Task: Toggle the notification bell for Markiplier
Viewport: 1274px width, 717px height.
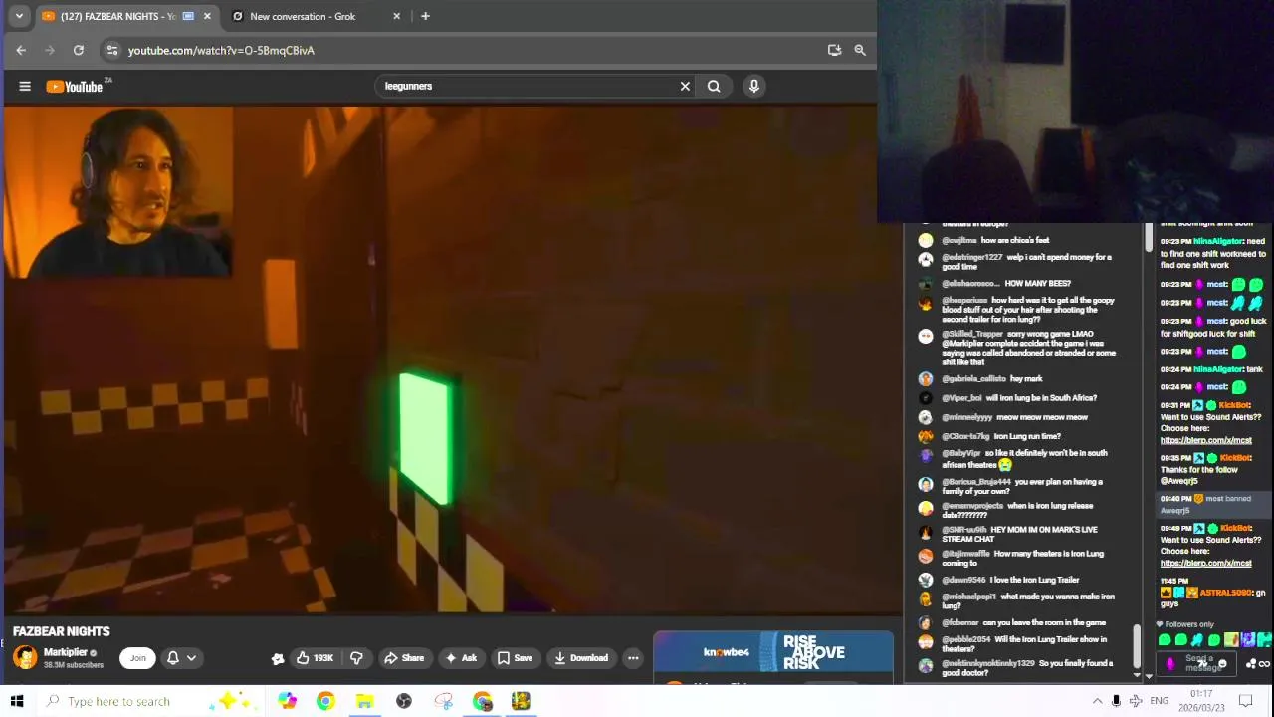Action: (173, 657)
